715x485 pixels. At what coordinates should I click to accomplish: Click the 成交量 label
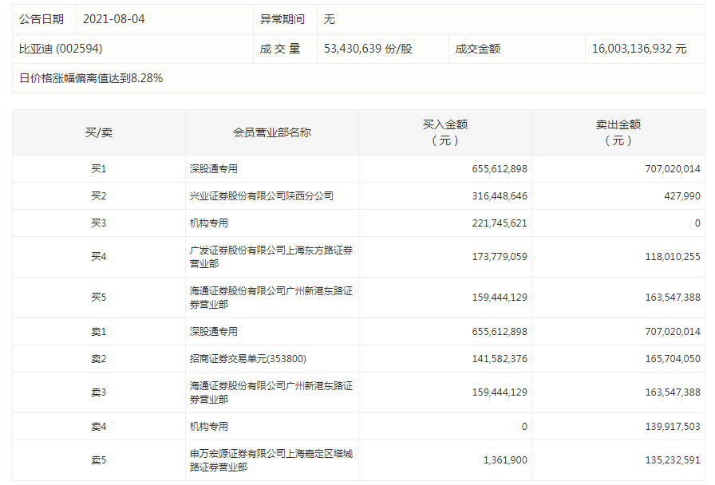280,49
